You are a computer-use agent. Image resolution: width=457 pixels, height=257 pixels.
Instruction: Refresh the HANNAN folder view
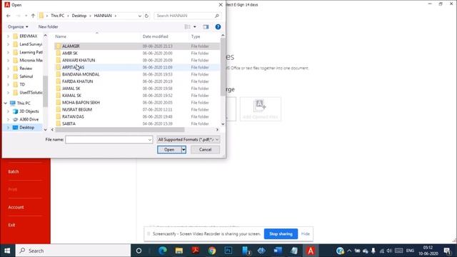(x=146, y=16)
